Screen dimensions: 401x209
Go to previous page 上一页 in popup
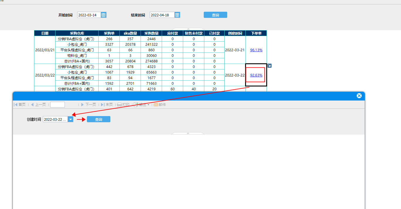point(38,105)
